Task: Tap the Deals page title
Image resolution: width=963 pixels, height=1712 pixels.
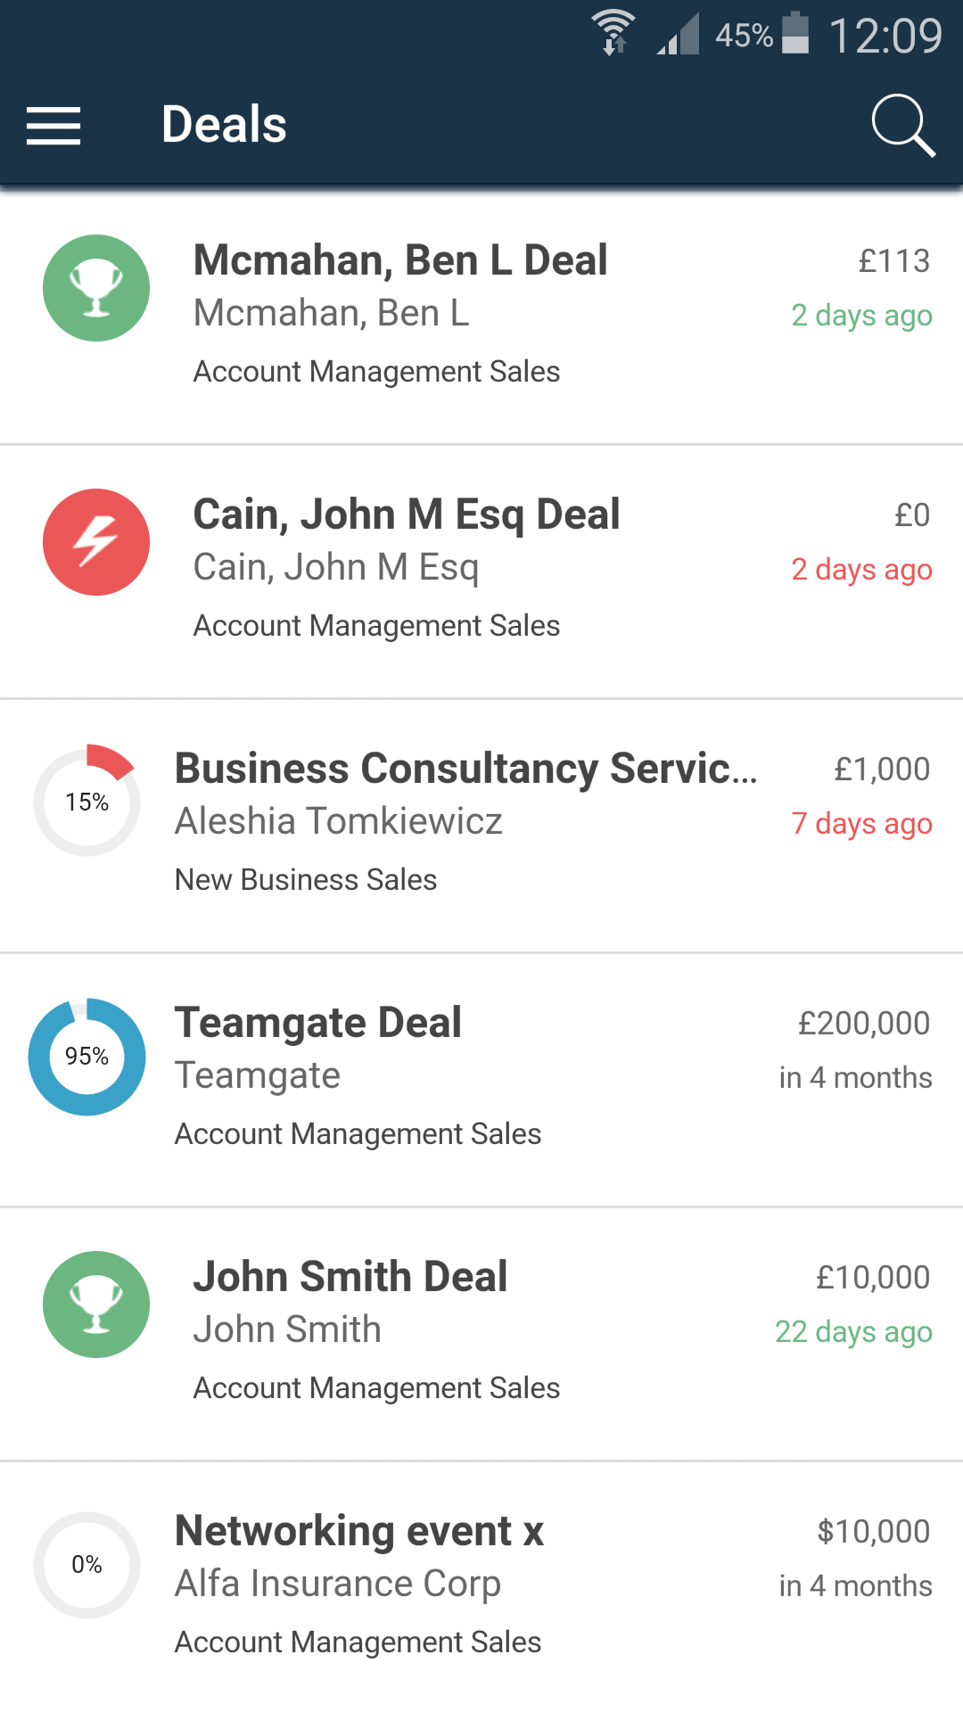Action: click(x=224, y=125)
